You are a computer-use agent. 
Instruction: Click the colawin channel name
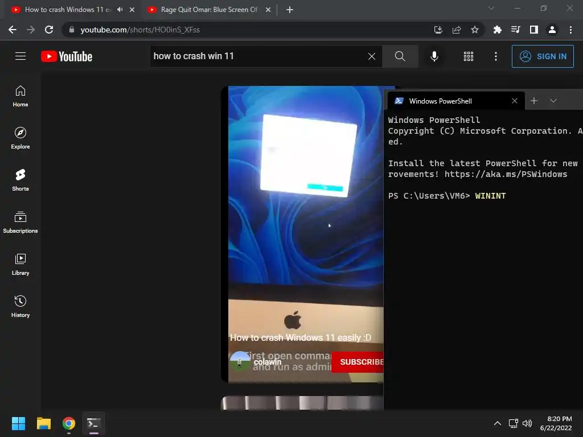268,362
